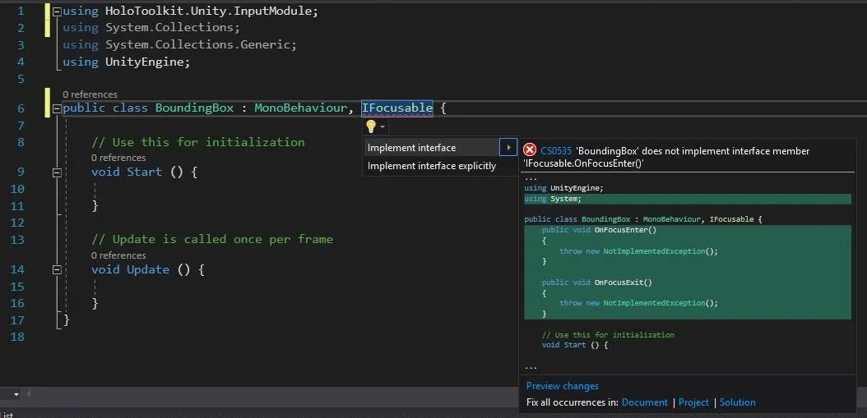Click the red error icon beside CS0535
This screenshot has width=867, height=418.
click(x=529, y=150)
